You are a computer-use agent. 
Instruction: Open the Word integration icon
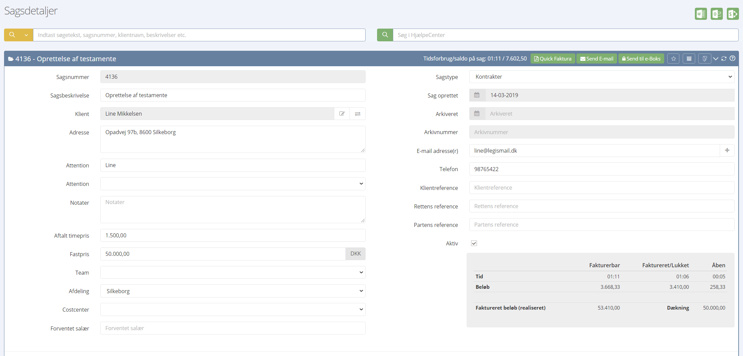(x=701, y=14)
